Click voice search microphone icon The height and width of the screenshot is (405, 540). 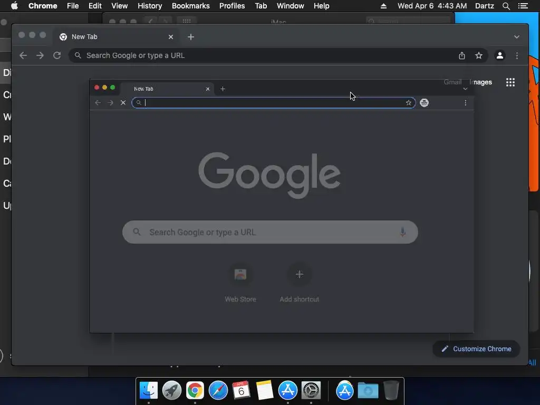[402, 232]
